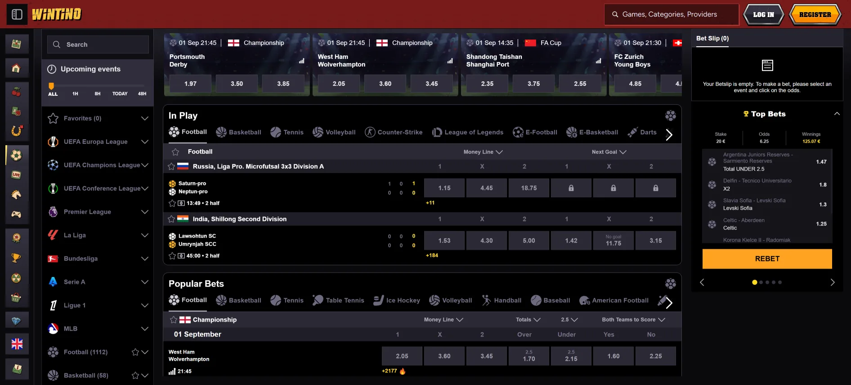The height and width of the screenshot is (385, 851).
Task: Collapse the Top Bets panel chevron
Action: (837, 114)
